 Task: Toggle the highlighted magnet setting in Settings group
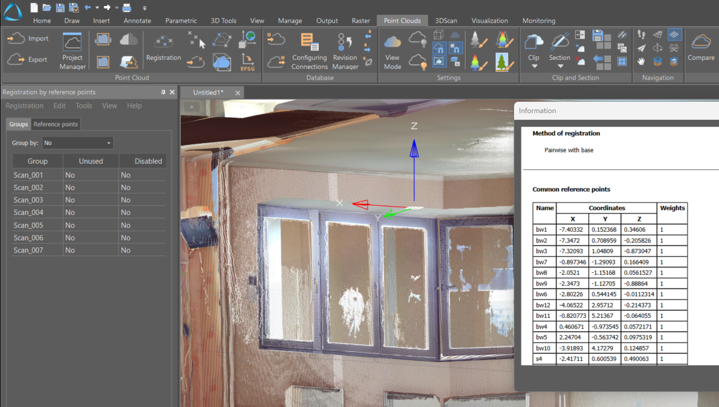439,48
